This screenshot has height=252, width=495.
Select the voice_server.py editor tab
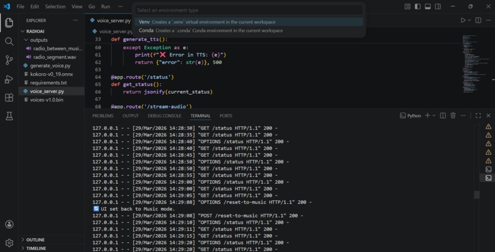point(110,20)
